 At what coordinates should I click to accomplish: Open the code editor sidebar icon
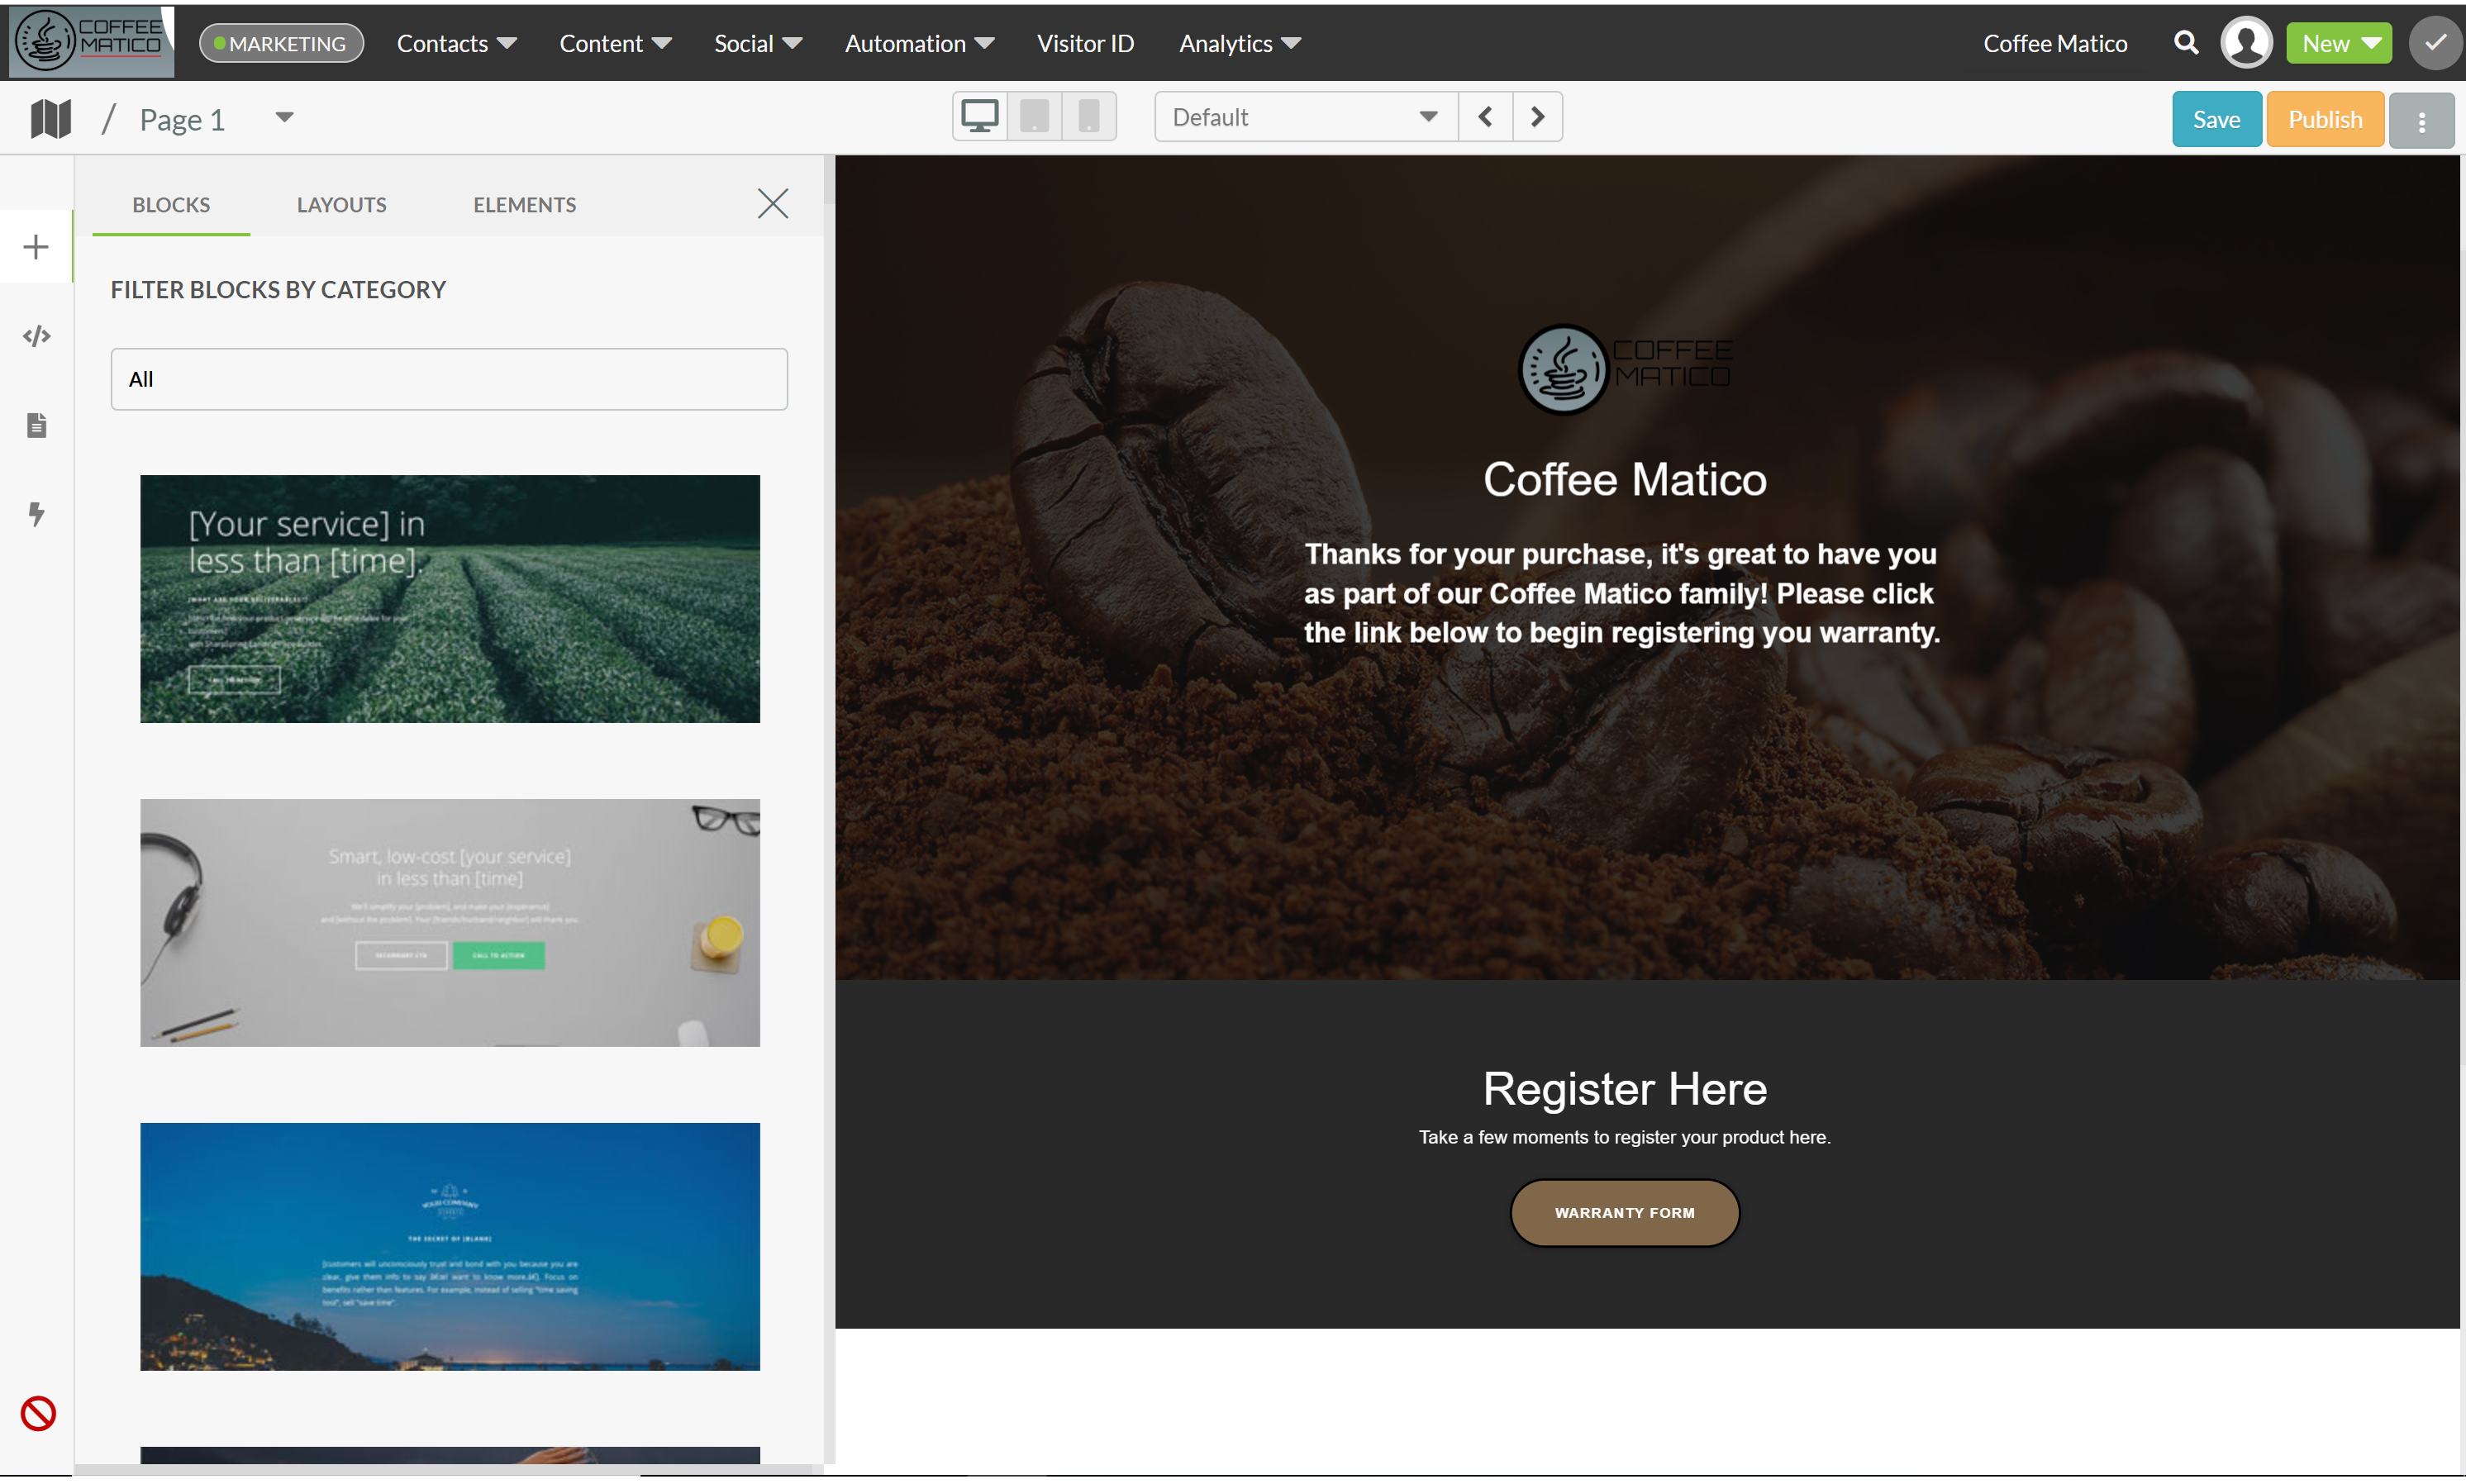pos(37,336)
